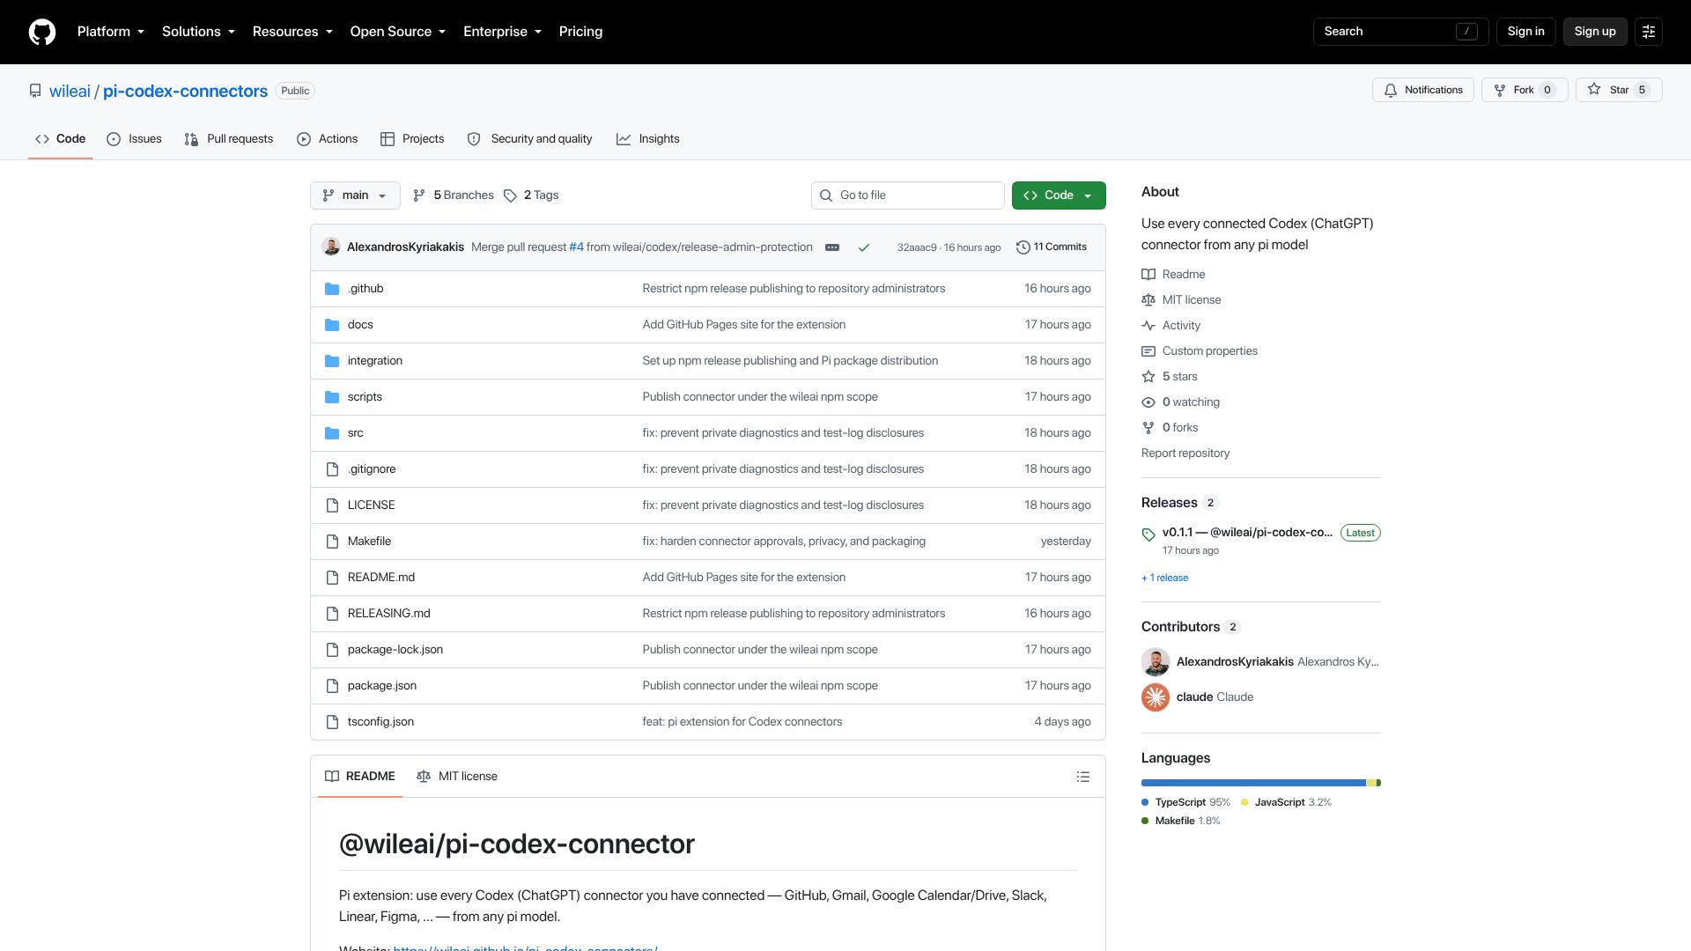The image size is (1691, 951).
Task: Open pull request #4 link
Action: click(x=576, y=247)
